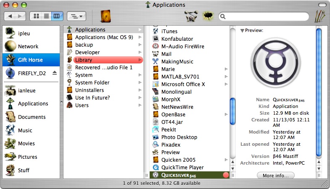
Task: Click the More info... button
Action: (276, 176)
